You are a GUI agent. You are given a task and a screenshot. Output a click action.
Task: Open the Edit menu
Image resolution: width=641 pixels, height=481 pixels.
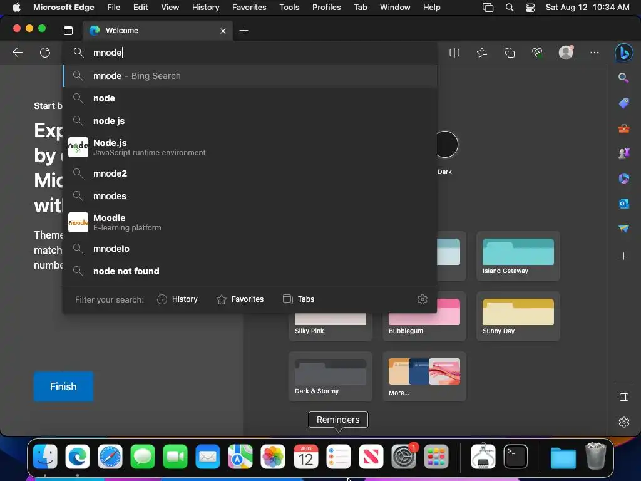(141, 8)
